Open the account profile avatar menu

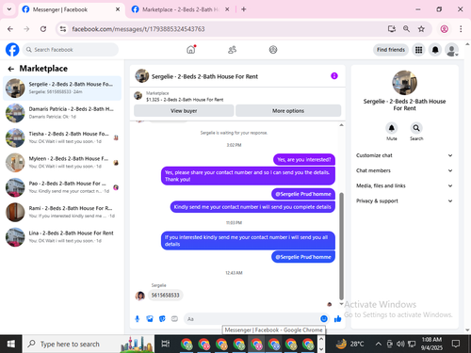click(451, 50)
